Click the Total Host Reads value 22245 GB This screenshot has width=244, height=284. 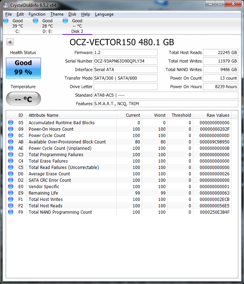[221, 53]
